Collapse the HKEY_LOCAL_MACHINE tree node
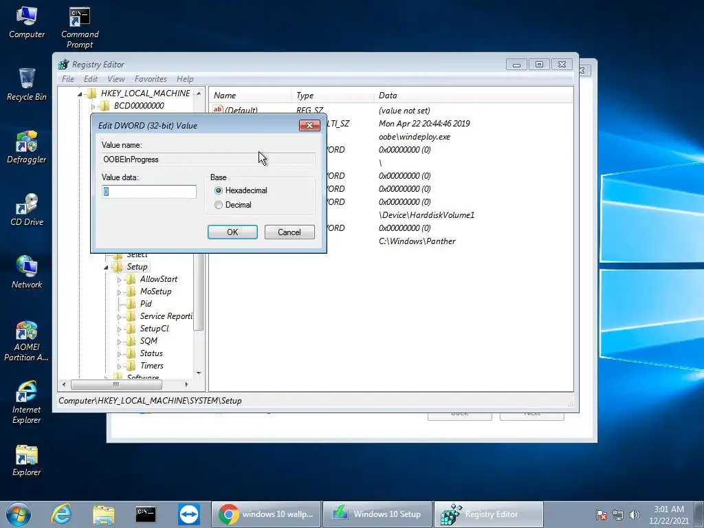Viewport: 704px width, 528px height. [x=80, y=93]
